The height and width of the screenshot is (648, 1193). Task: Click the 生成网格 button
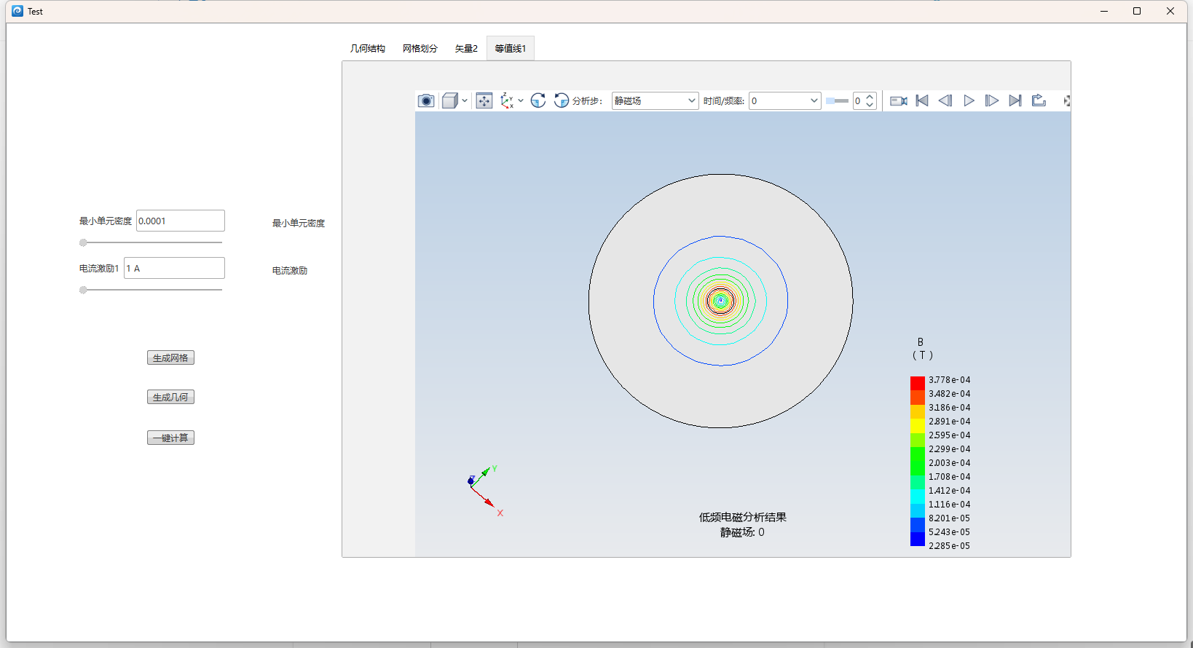[170, 357]
